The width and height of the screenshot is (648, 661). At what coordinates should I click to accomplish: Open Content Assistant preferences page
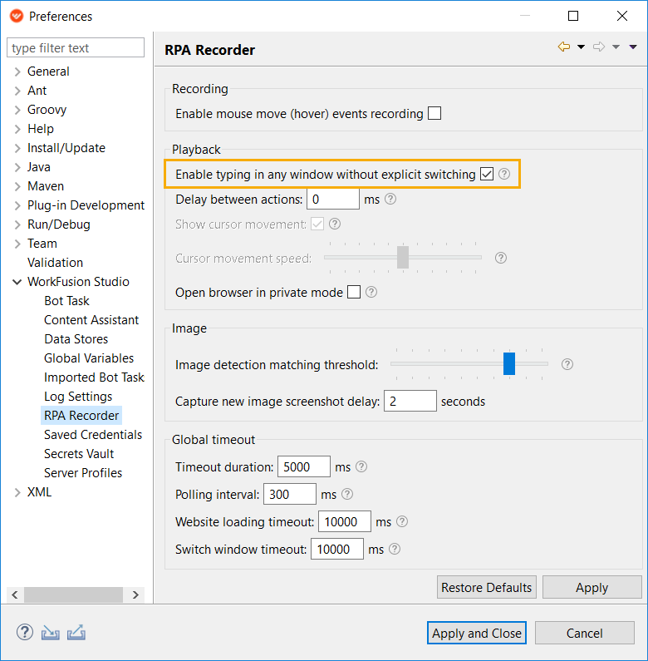click(x=91, y=320)
